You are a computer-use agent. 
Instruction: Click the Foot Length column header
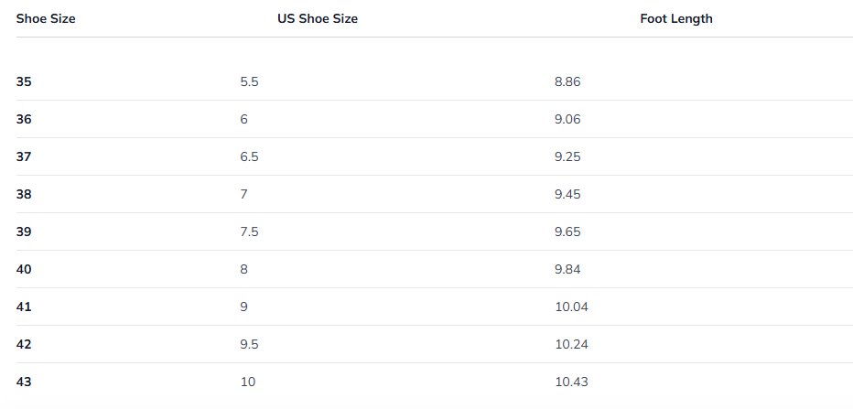[x=676, y=18]
